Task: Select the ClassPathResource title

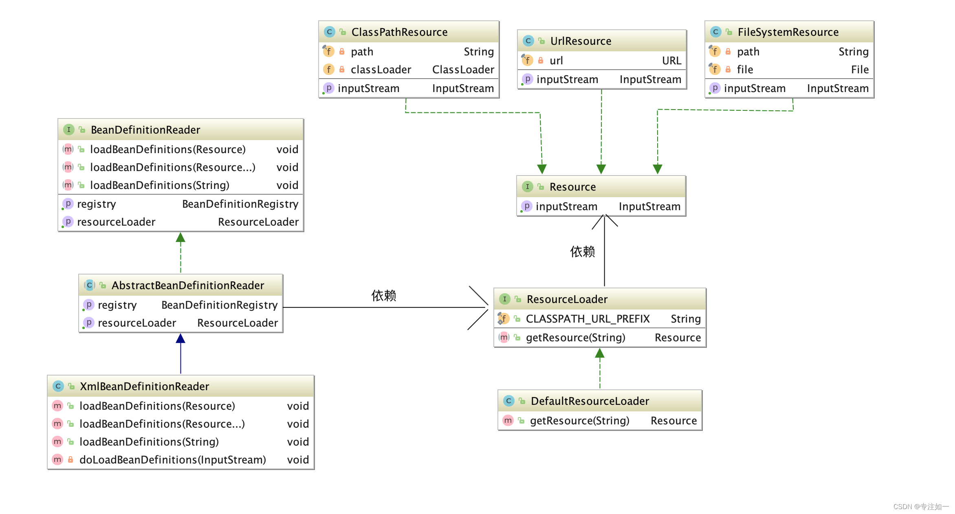Action: (399, 32)
